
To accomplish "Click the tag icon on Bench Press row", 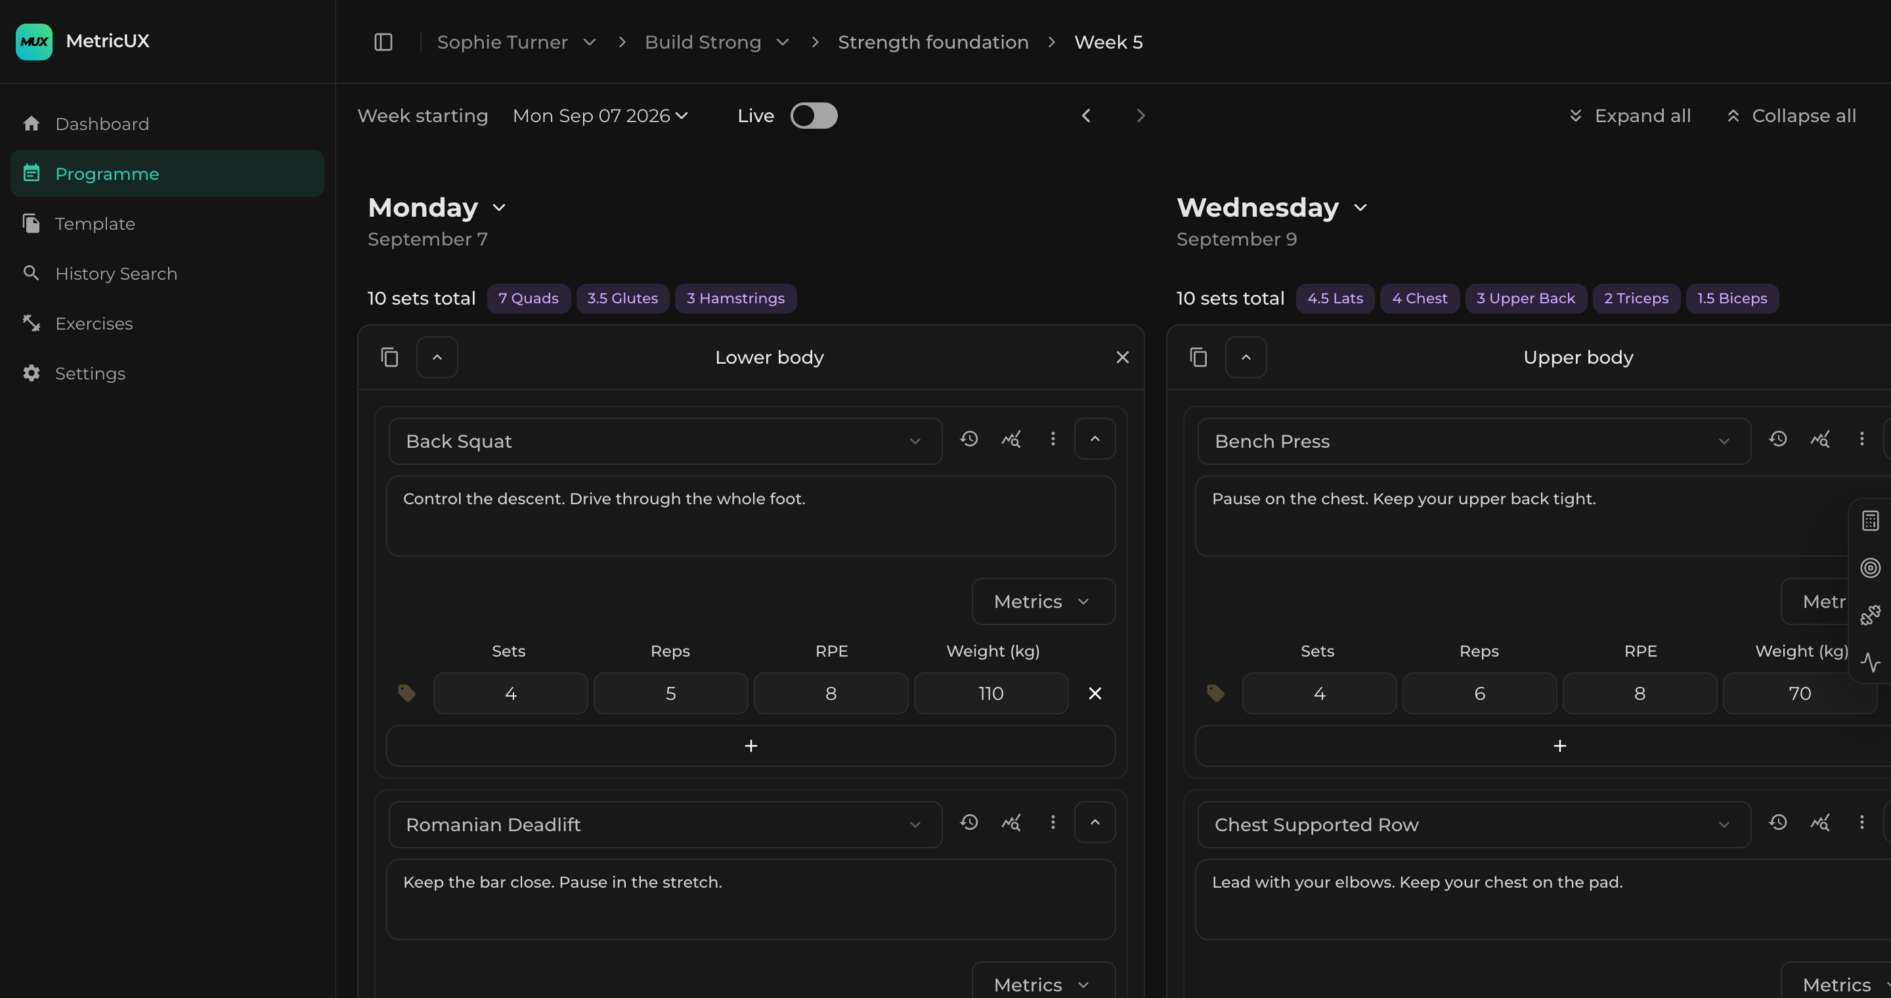I will (x=1215, y=693).
